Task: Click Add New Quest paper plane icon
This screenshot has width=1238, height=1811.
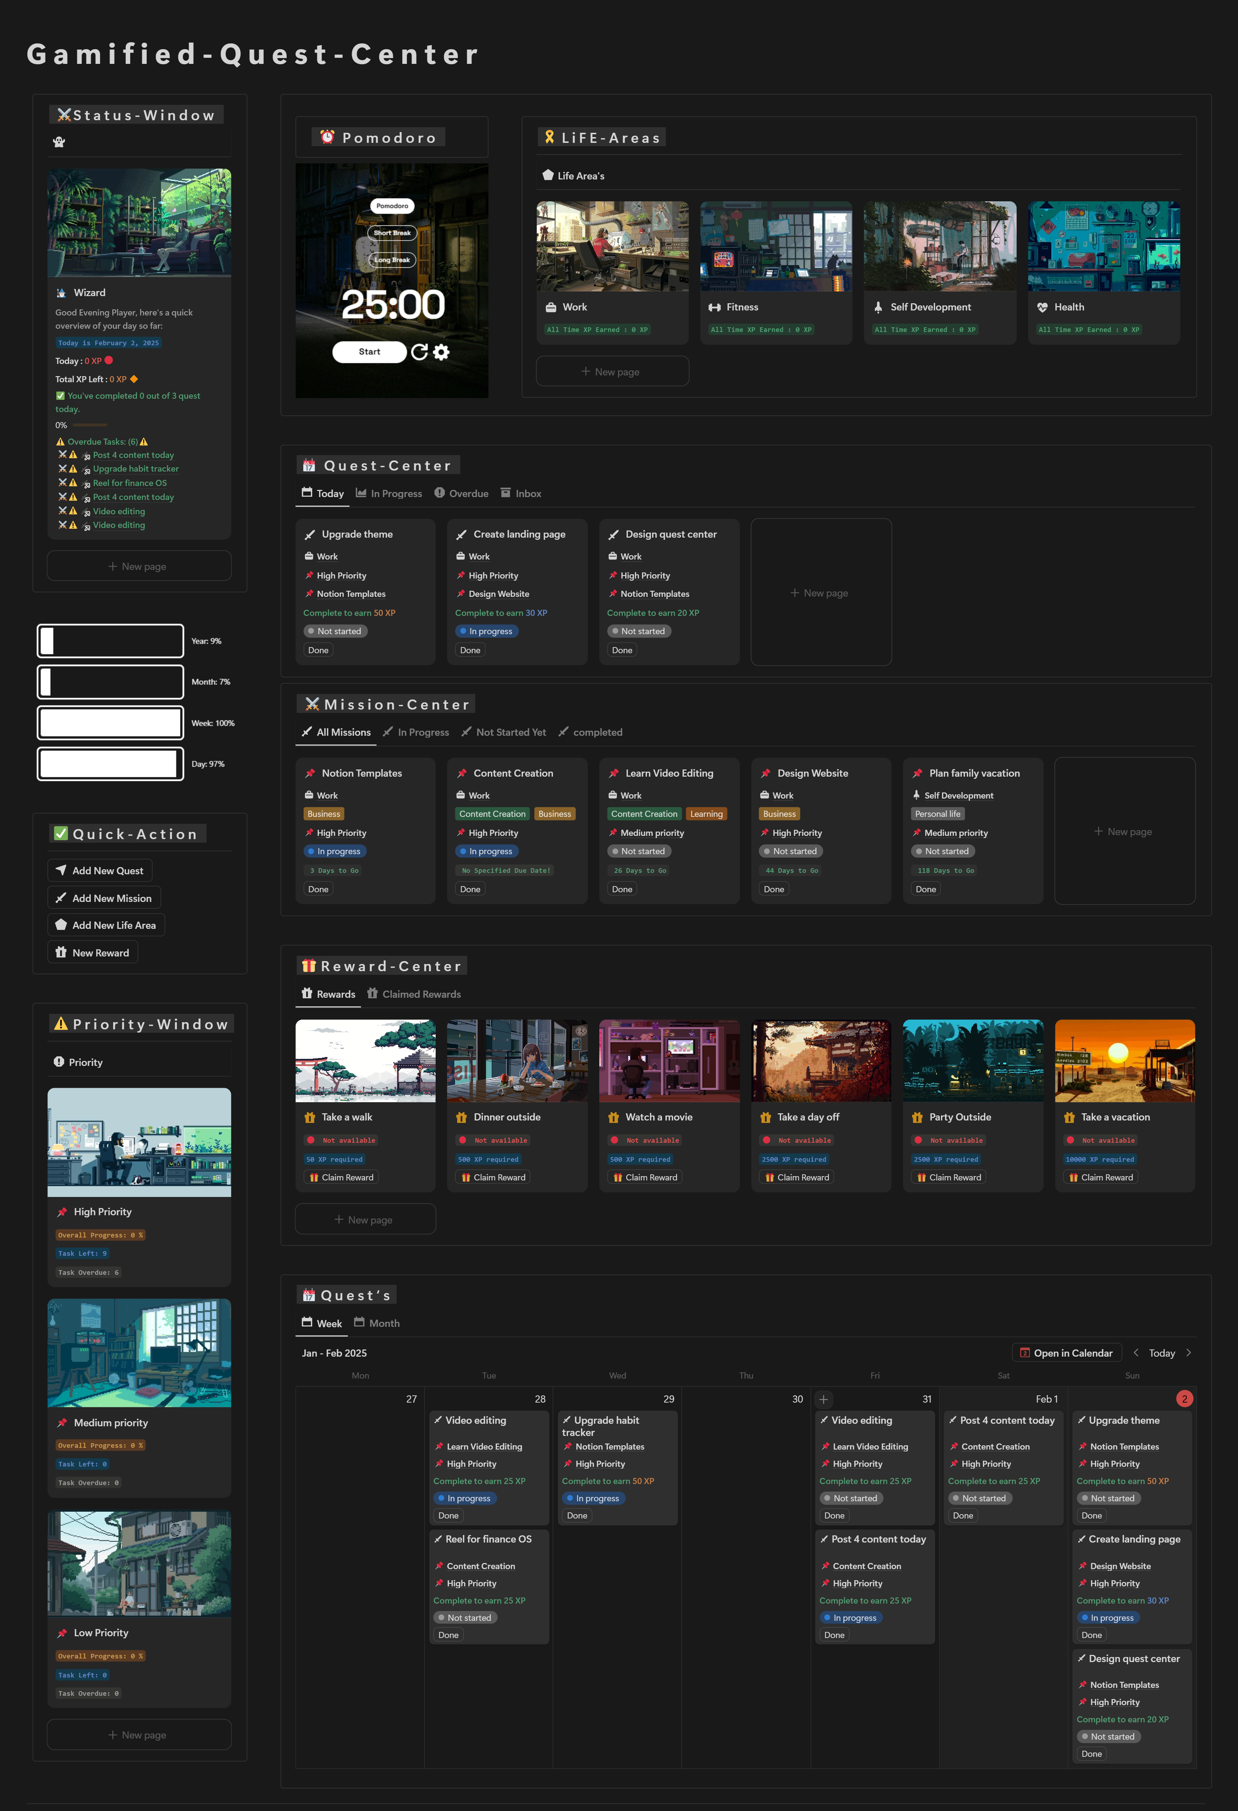Action: (61, 870)
